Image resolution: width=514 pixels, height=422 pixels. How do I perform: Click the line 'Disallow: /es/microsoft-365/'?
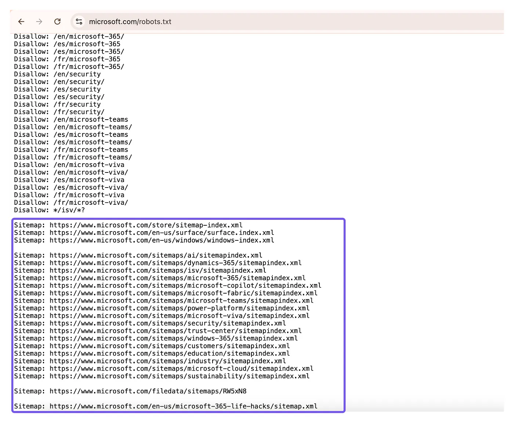(x=69, y=52)
